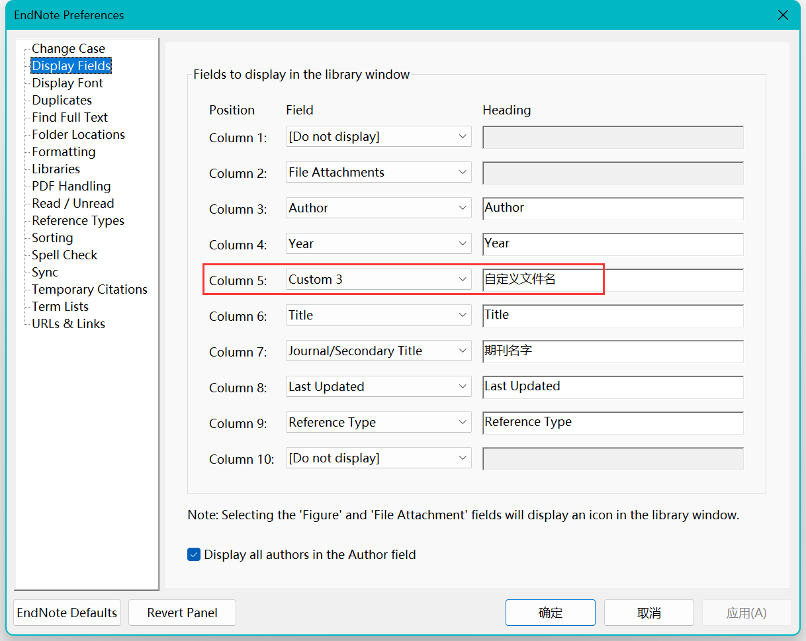The height and width of the screenshot is (641, 806).
Task: Click the EndNote Defaults button
Action: (x=67, y=613)
